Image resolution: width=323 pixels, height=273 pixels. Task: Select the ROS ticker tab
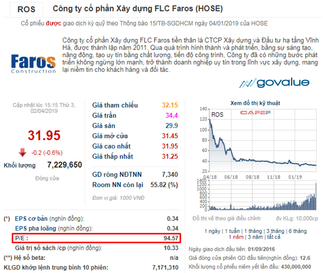coord(26,9)
